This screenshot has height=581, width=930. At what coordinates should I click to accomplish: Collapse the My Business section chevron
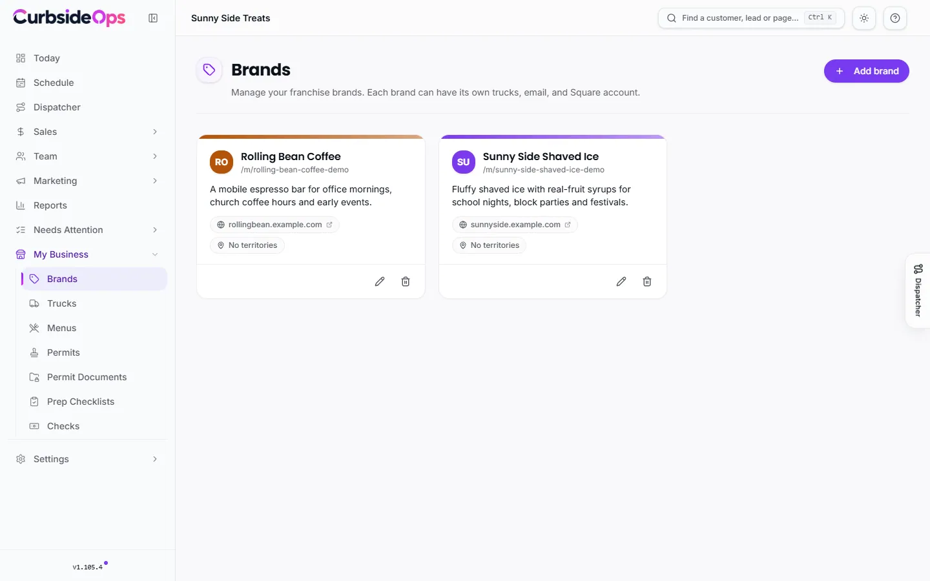point(155,254)
